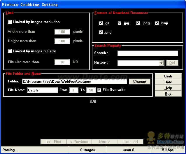186x154 pixels.
Task: Click the 5 Kbps status entry
Action: (x=168, y=150)
